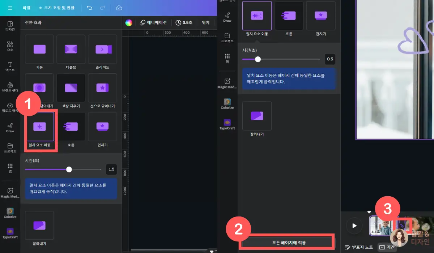Click the undo icon in top toolbar
Image resolution: width=434 pixels, height=253 pixels.
click(89, 8)
